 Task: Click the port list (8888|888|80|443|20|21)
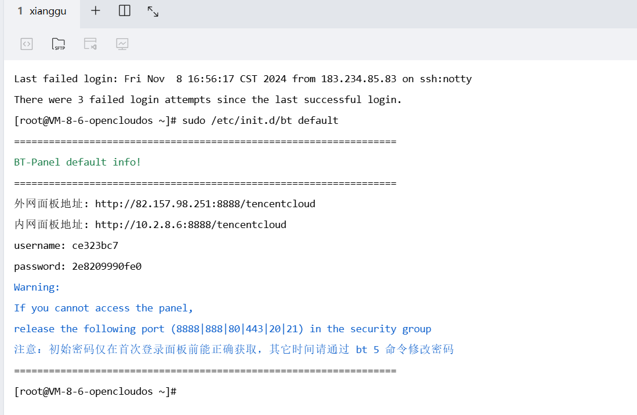(x=237, y=329)
